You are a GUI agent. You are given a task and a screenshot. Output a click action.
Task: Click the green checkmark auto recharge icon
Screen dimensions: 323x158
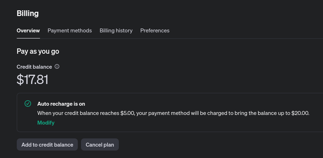point(28,104)
